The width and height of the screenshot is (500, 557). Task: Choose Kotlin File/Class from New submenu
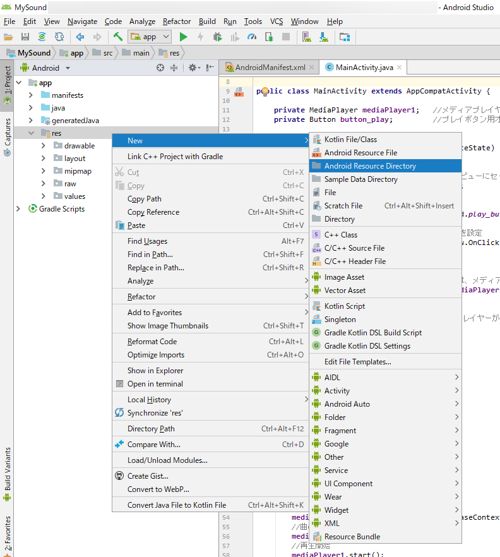click(385, 140)
